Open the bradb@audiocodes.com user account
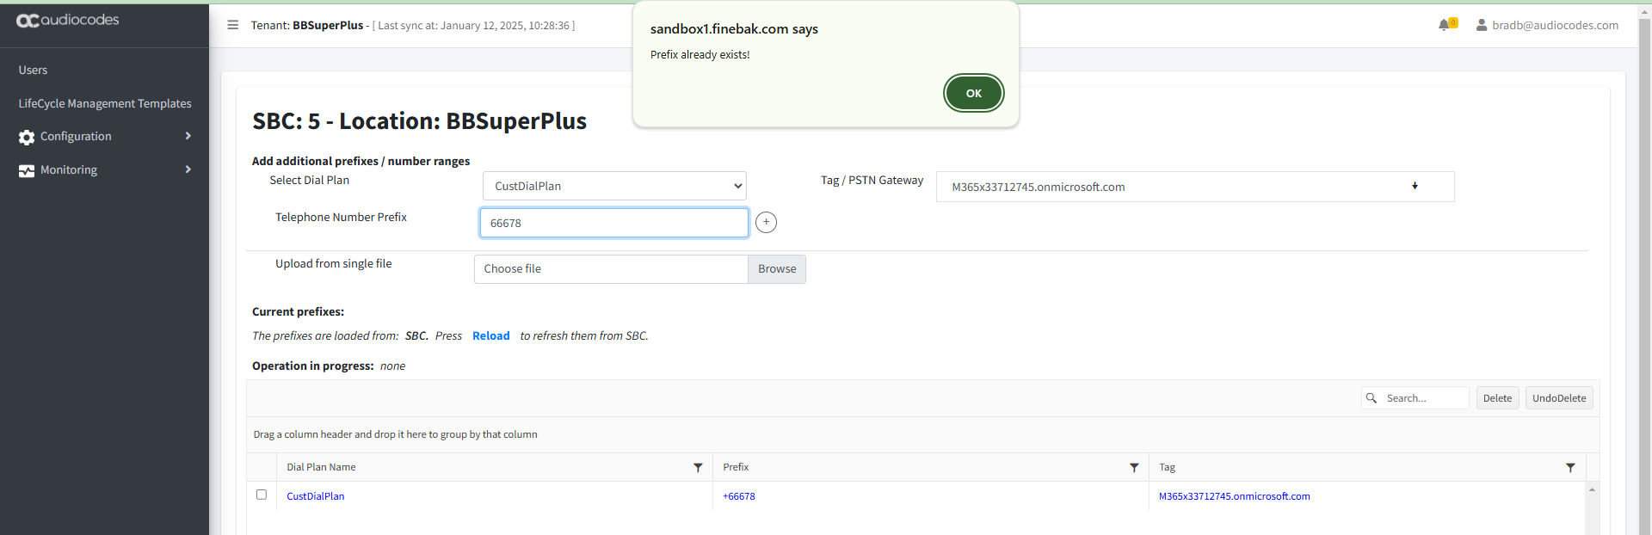Viewport: 1652px width, 535px height. click(x=1547, y=25)
